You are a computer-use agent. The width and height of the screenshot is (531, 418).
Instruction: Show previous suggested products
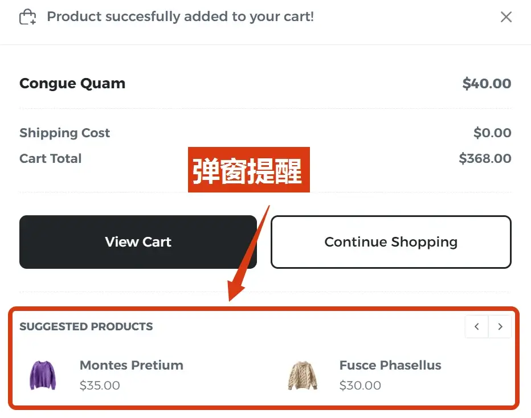[x=477, y=327]
